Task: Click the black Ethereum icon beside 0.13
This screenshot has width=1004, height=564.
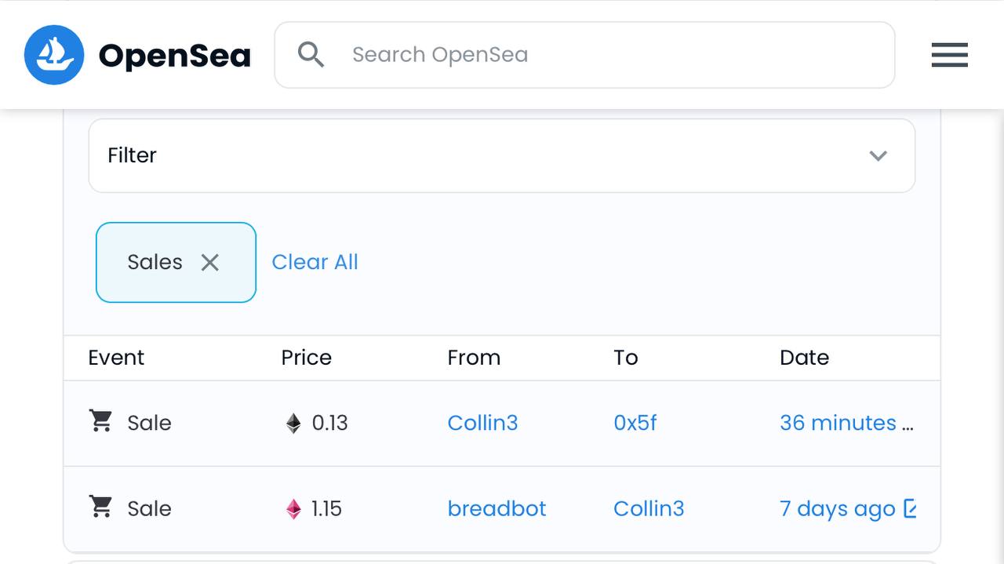Action: (x=293, y=424)
